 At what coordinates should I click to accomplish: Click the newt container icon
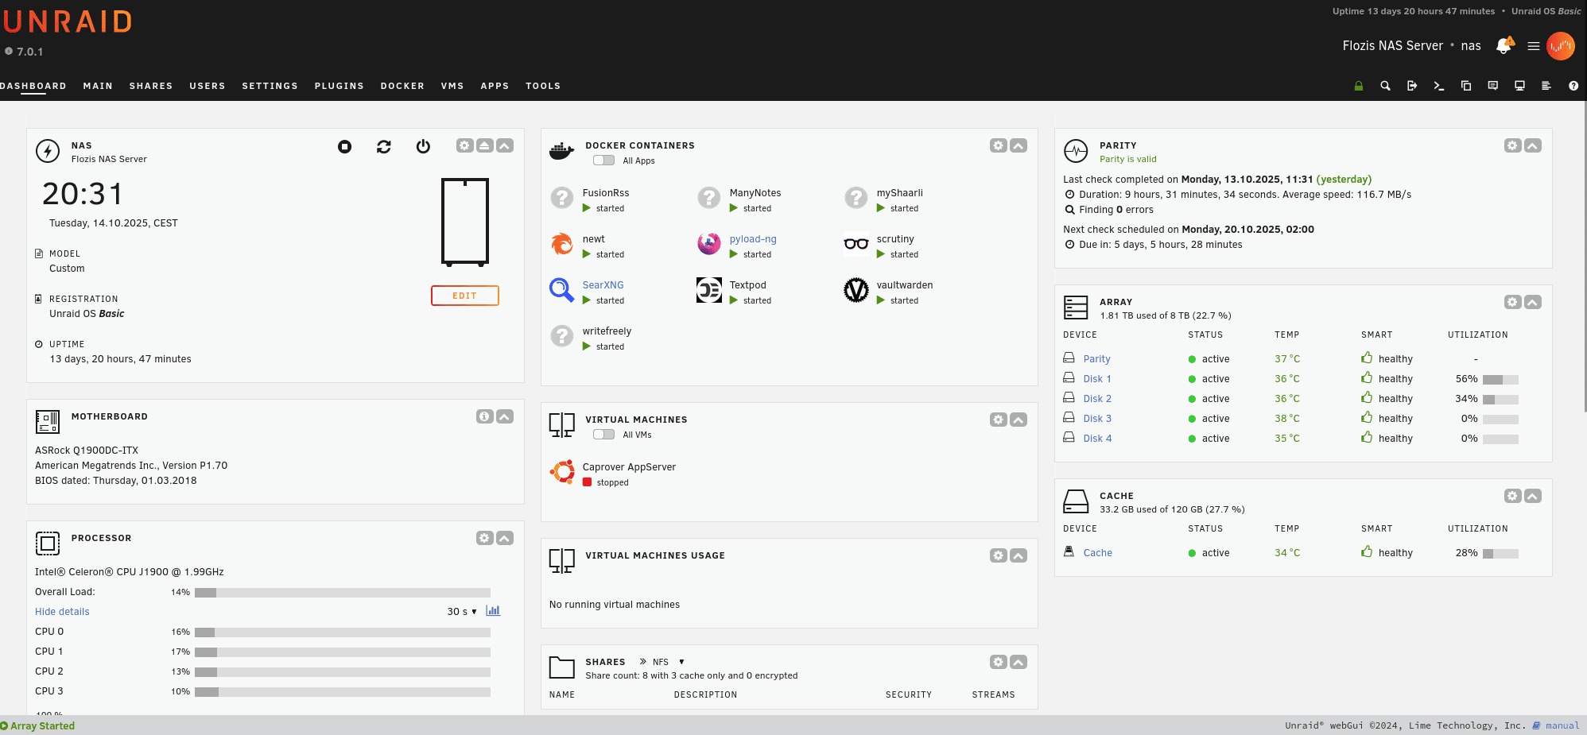pos(562,244)
